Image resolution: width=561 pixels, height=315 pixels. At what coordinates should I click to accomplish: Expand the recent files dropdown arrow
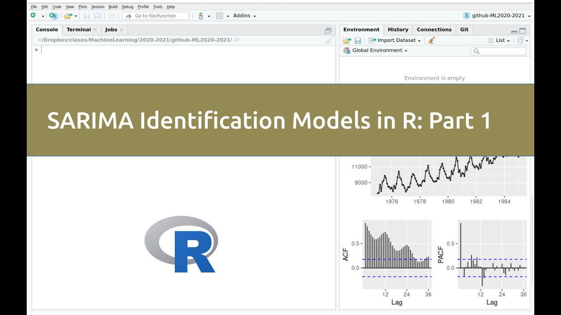coord(76,16)
